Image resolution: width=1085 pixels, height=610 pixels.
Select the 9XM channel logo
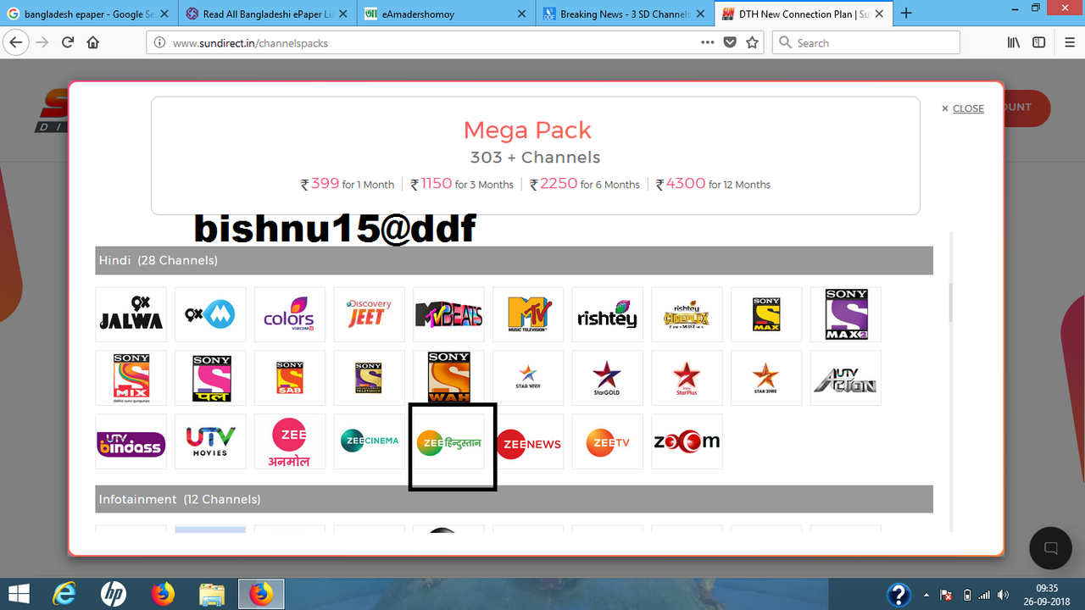210,314
